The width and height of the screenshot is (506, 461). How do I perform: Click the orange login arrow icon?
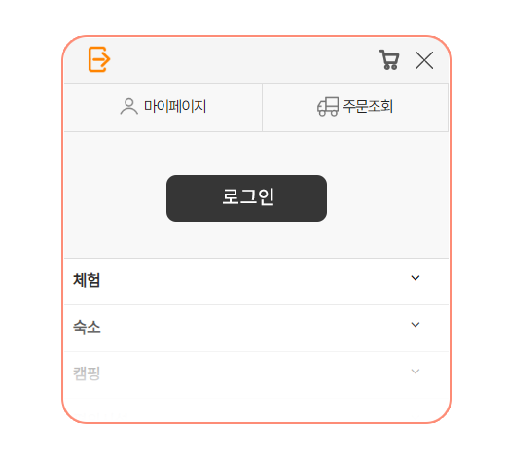(x=99, y=59)
